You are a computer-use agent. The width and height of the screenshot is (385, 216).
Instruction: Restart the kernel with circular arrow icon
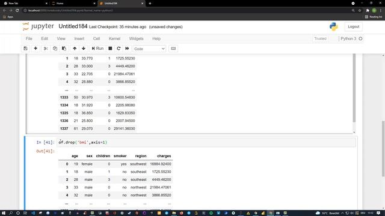pos(119,49)
